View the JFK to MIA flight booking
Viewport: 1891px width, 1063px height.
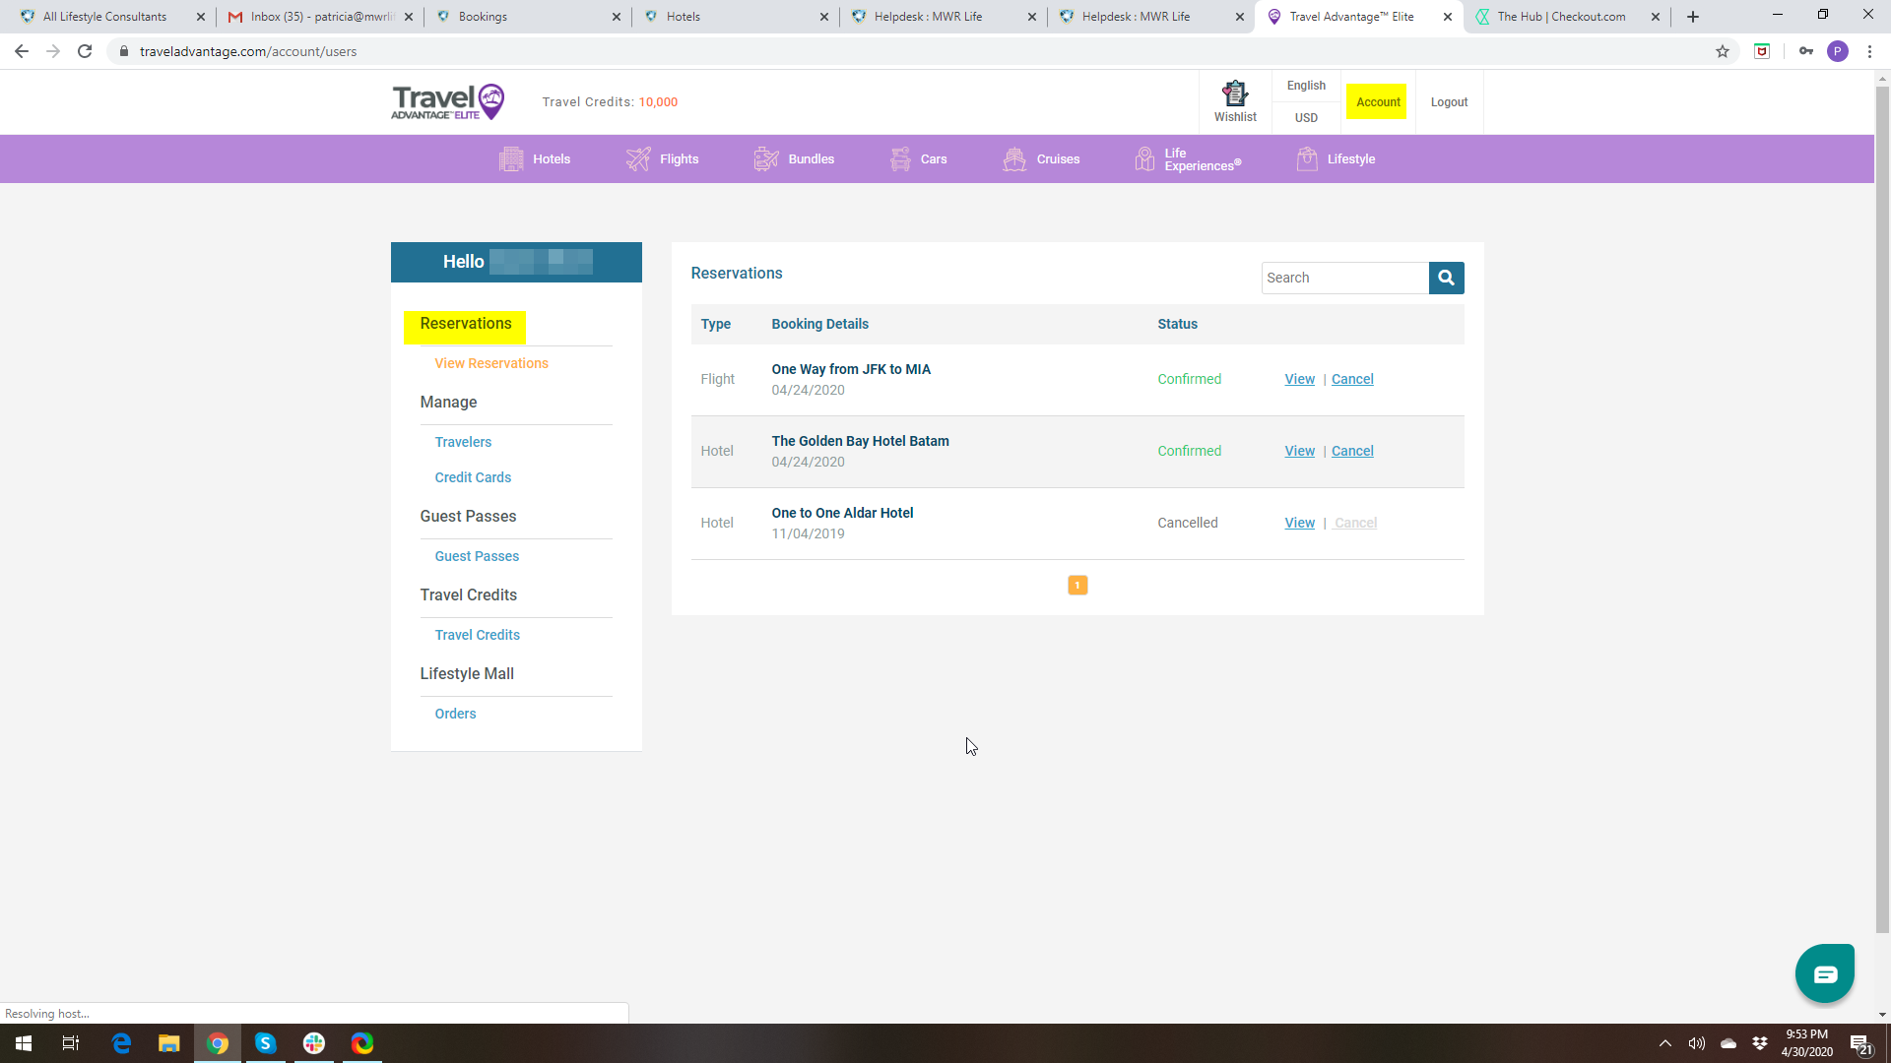coord(1299,380)
